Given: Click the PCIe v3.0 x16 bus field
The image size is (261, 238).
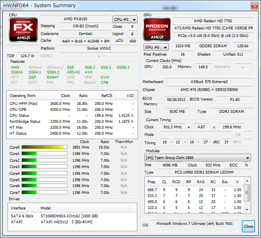Looking at the screenshot, I should (x=213, y=36).
